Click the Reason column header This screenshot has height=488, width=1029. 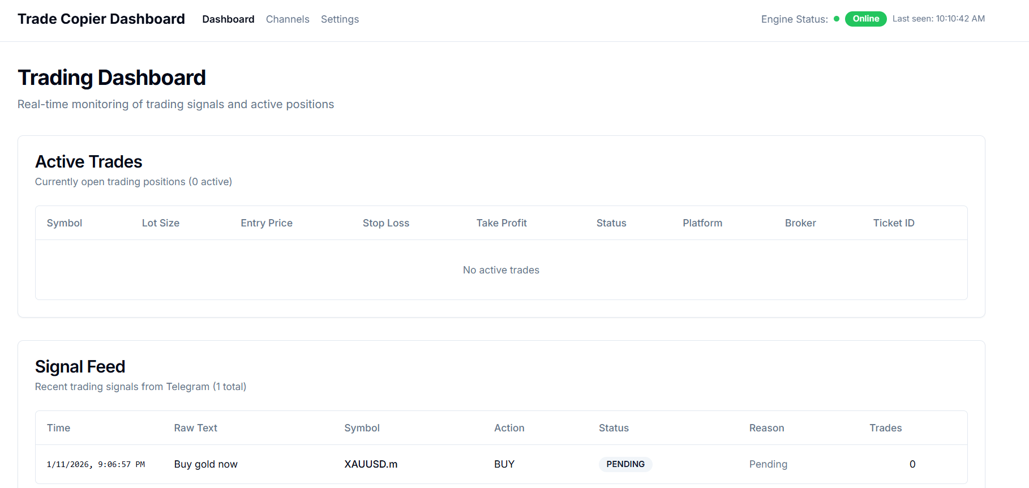tap(766, 428)
